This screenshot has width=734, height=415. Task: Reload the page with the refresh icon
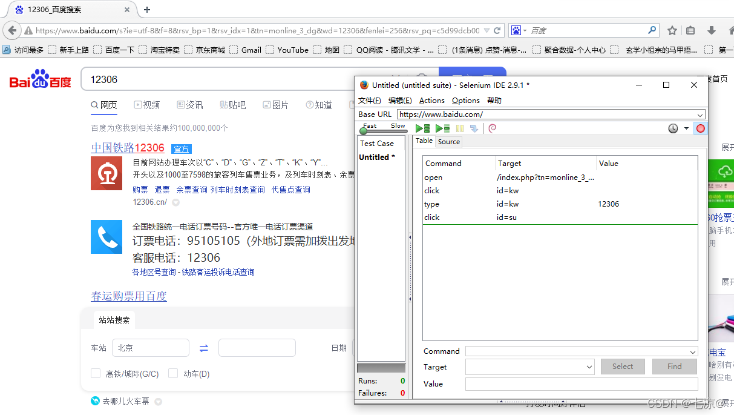click(x=497, y=30)
